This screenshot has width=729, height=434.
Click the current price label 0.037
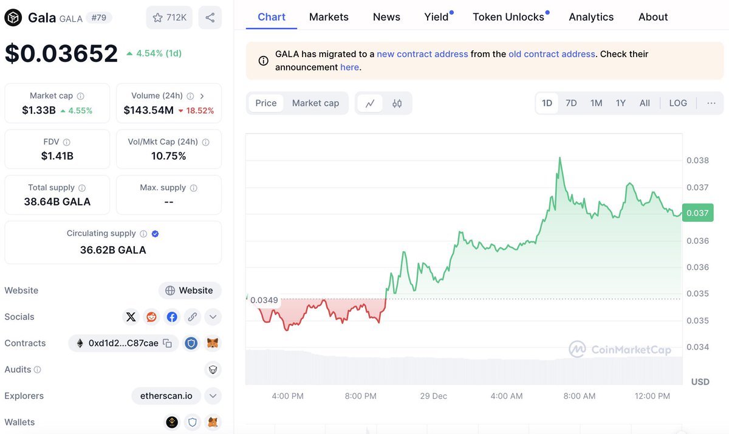[x=697, y=213]
